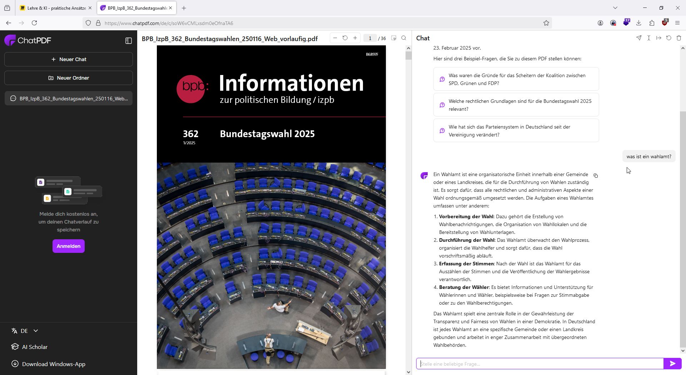Zoom in the PDF view

click(x=355, y=38)
